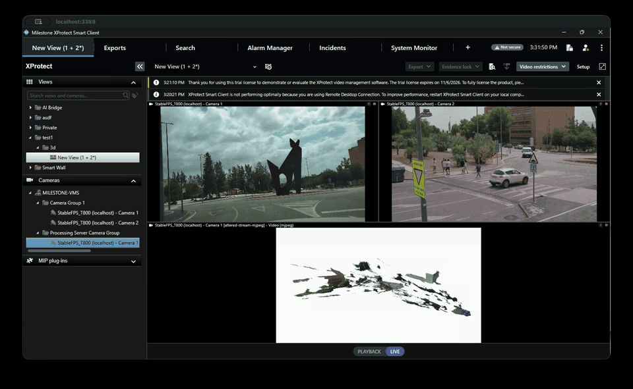Open the user login status icon

[x=586, y=47]
